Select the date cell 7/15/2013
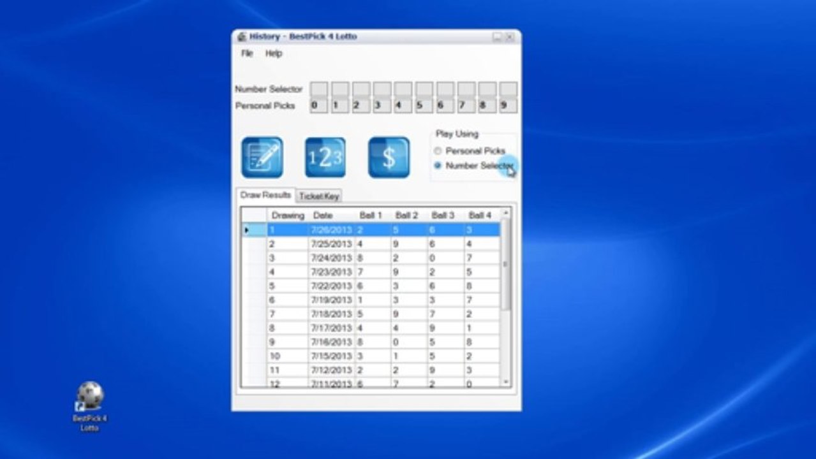Screen dimensions: 816x459 coord(331,356)
